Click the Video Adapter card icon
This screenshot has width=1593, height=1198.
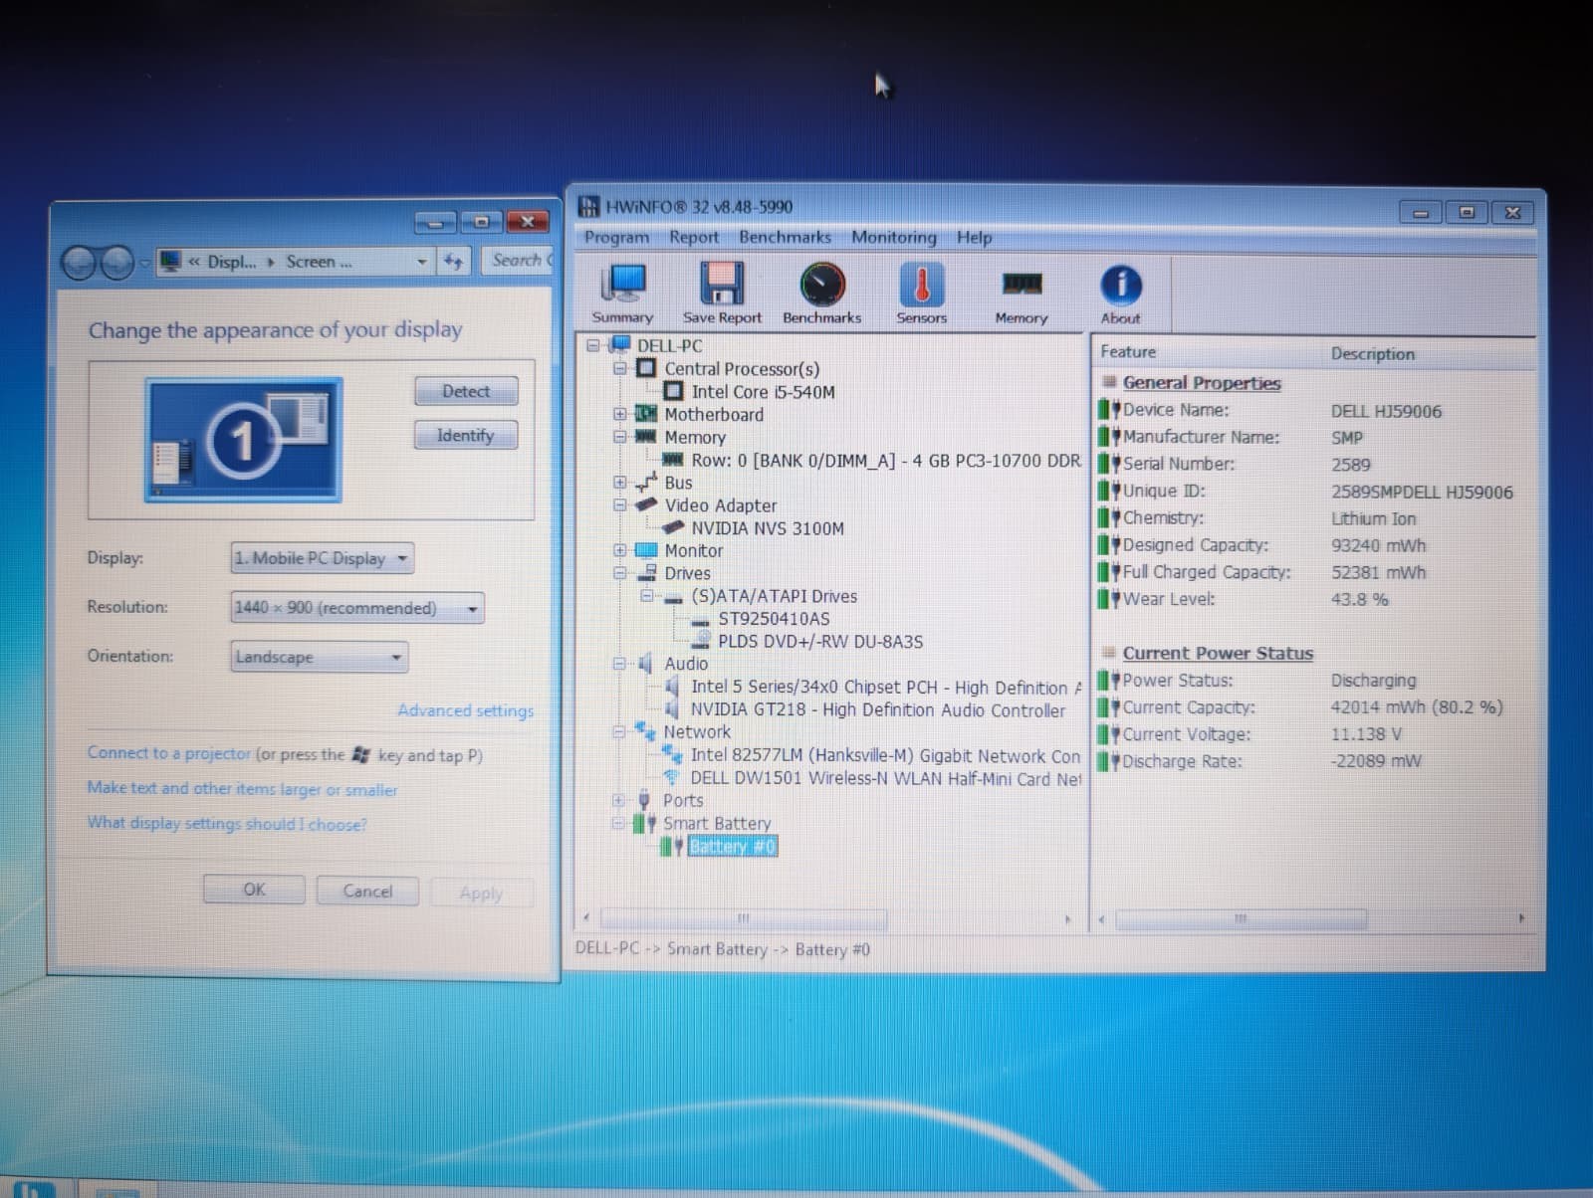coord(647,504)
